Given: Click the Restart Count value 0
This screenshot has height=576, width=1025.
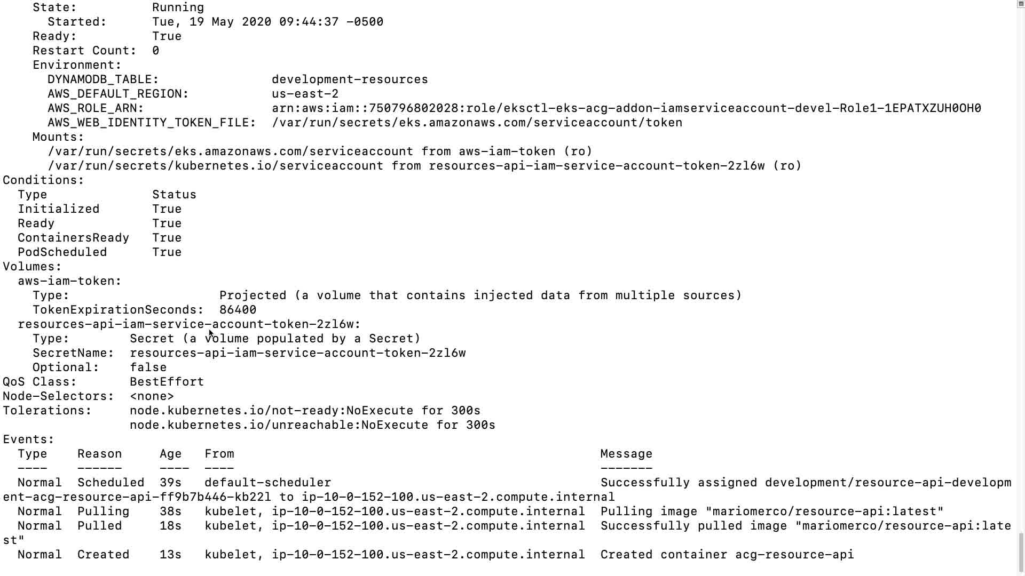Looking at the screenshot, I should (x=155, y=51).
